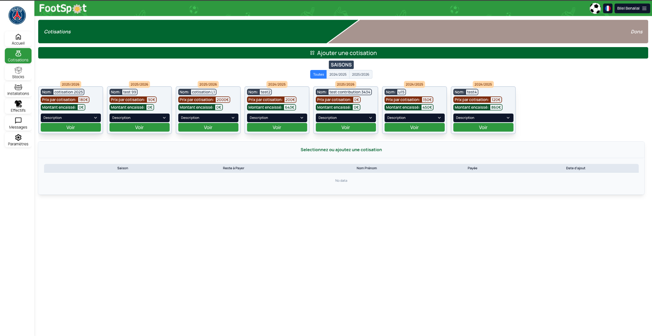Click the '860€' montant encaissé value
This screenshot has height=336, width=652.
click(496, 107)
